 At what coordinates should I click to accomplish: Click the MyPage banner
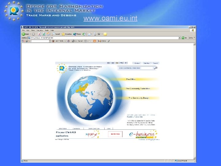point(92,134)
